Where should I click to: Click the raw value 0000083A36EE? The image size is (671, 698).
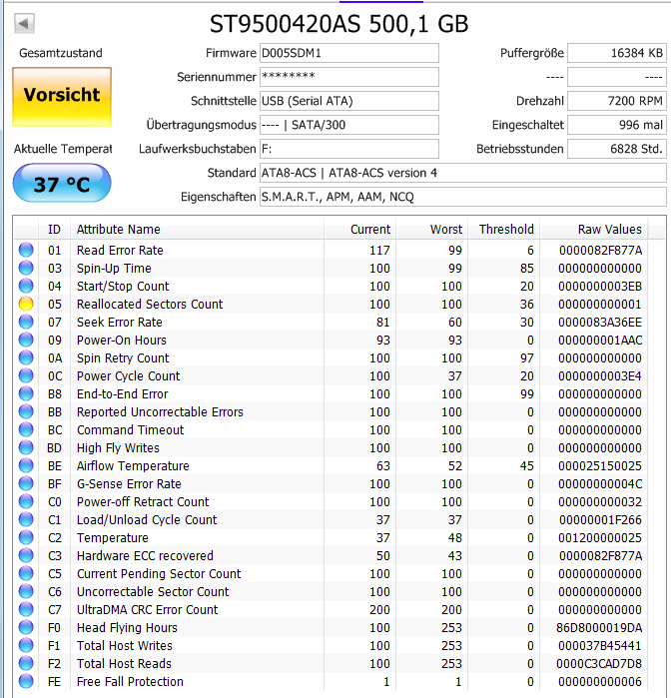coord(600,322)
